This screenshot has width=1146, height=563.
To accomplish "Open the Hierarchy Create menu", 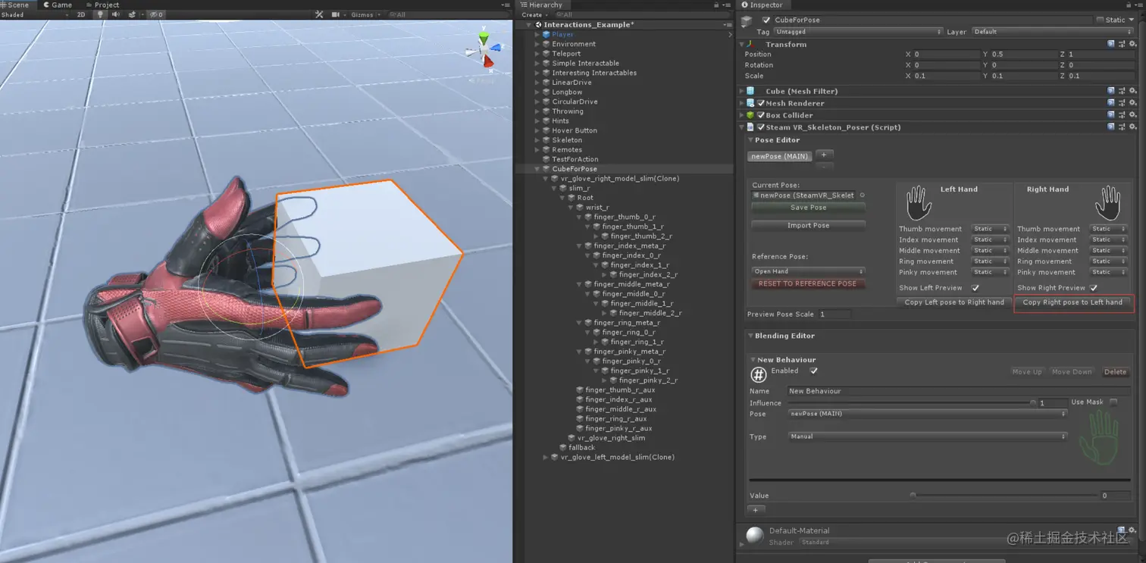I will [x=534, y=14].
